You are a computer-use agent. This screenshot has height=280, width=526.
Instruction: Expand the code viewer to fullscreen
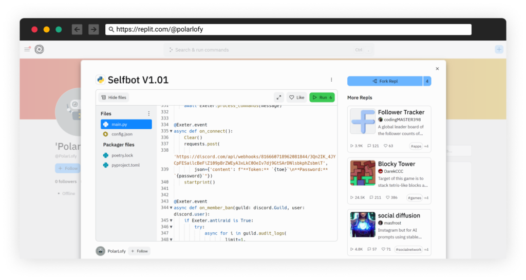pyautogui.click(x=279, y=97)
